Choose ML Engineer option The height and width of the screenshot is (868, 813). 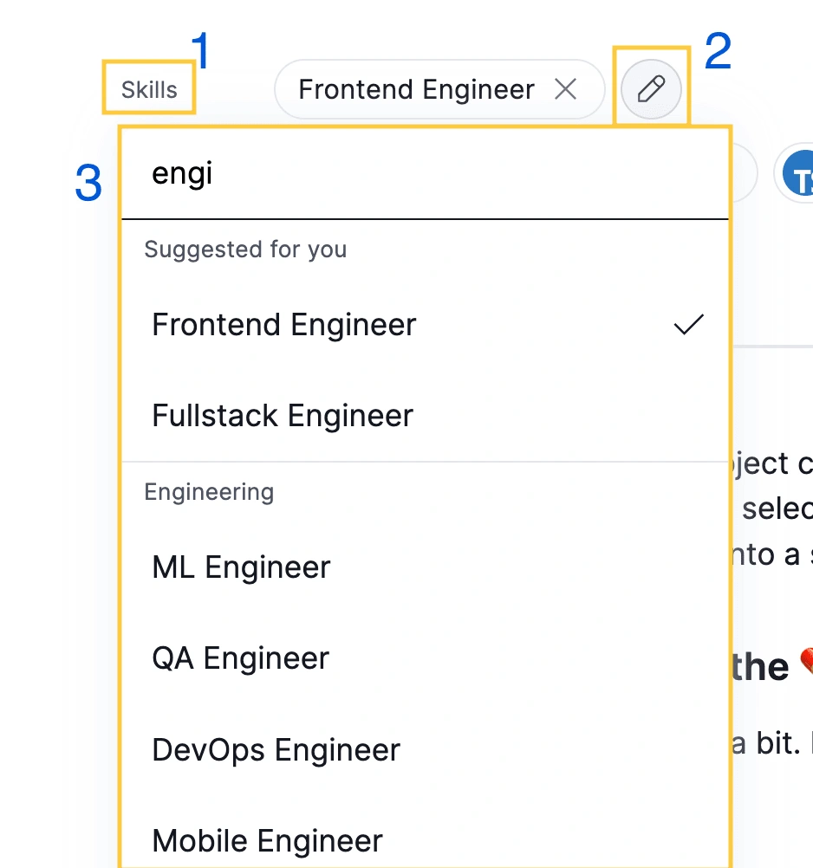tap(425, 567)
